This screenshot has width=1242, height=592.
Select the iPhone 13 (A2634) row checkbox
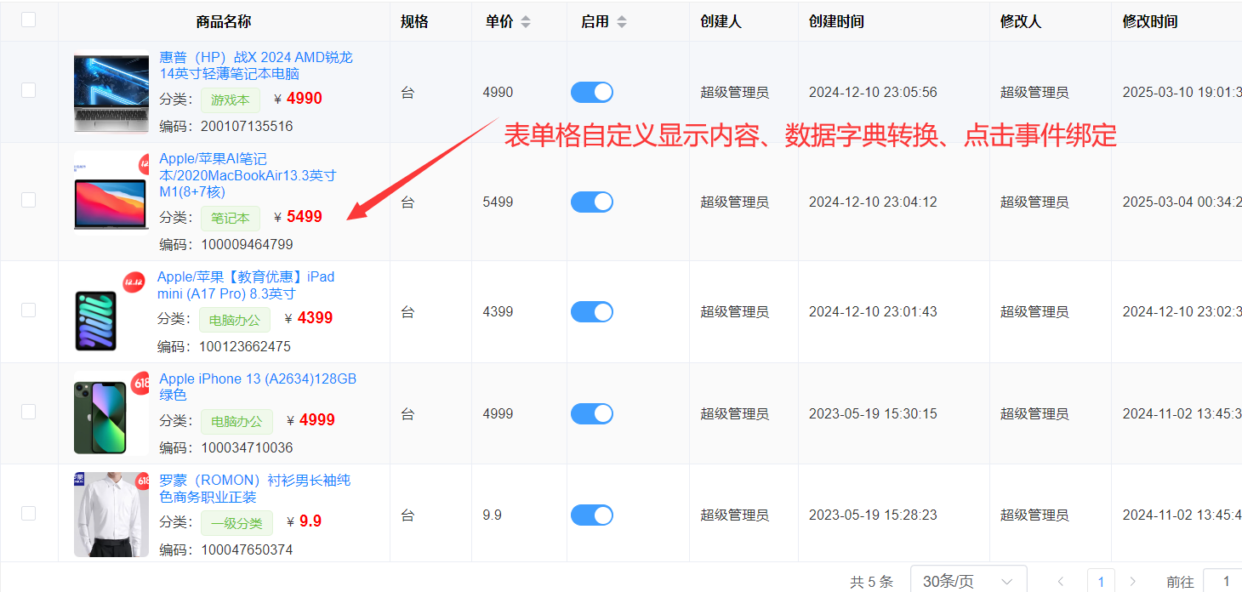point(28,412)
